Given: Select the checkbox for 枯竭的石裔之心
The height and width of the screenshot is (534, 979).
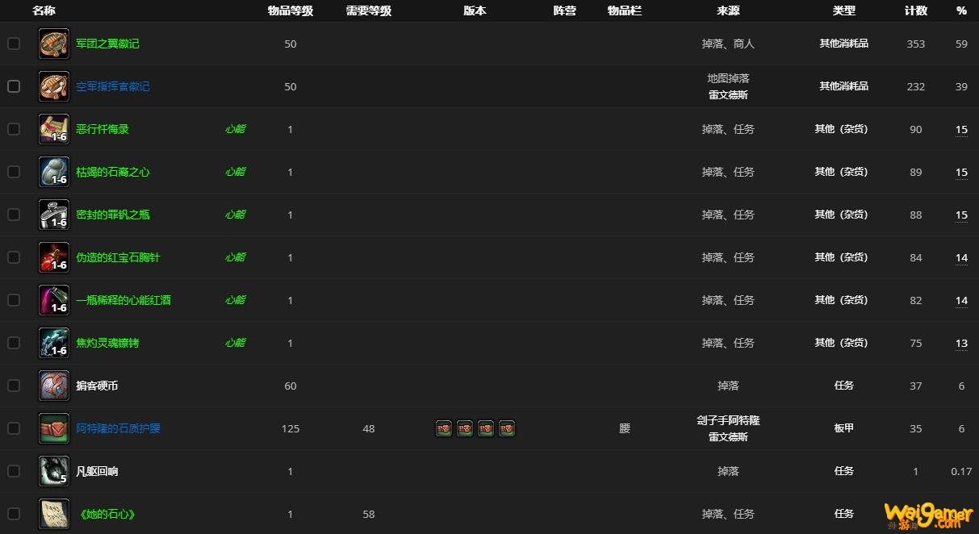Looking at the screenshot, I should (x=14, y=172).
